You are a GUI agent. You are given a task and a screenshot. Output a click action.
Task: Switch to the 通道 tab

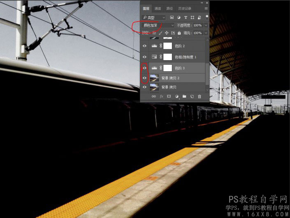coord(158,9)
